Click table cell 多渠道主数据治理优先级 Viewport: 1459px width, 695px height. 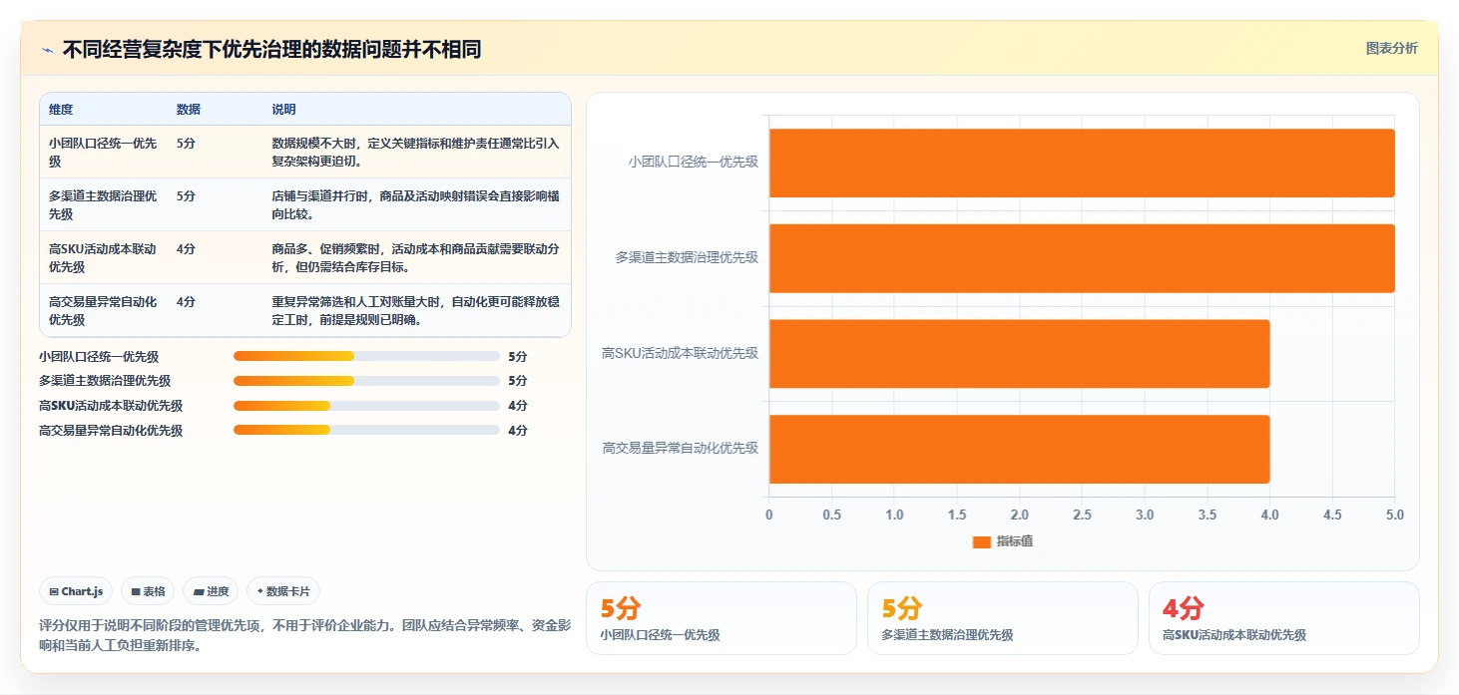click(x=103, y=204)
